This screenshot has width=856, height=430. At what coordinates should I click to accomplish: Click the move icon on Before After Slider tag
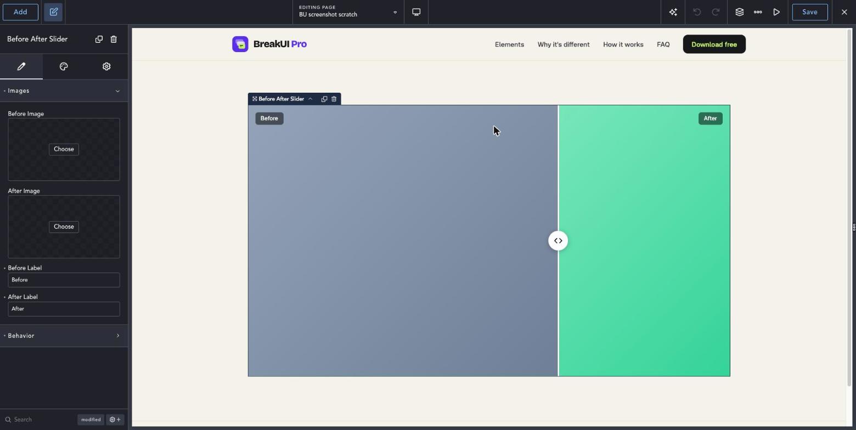[255, 99]
